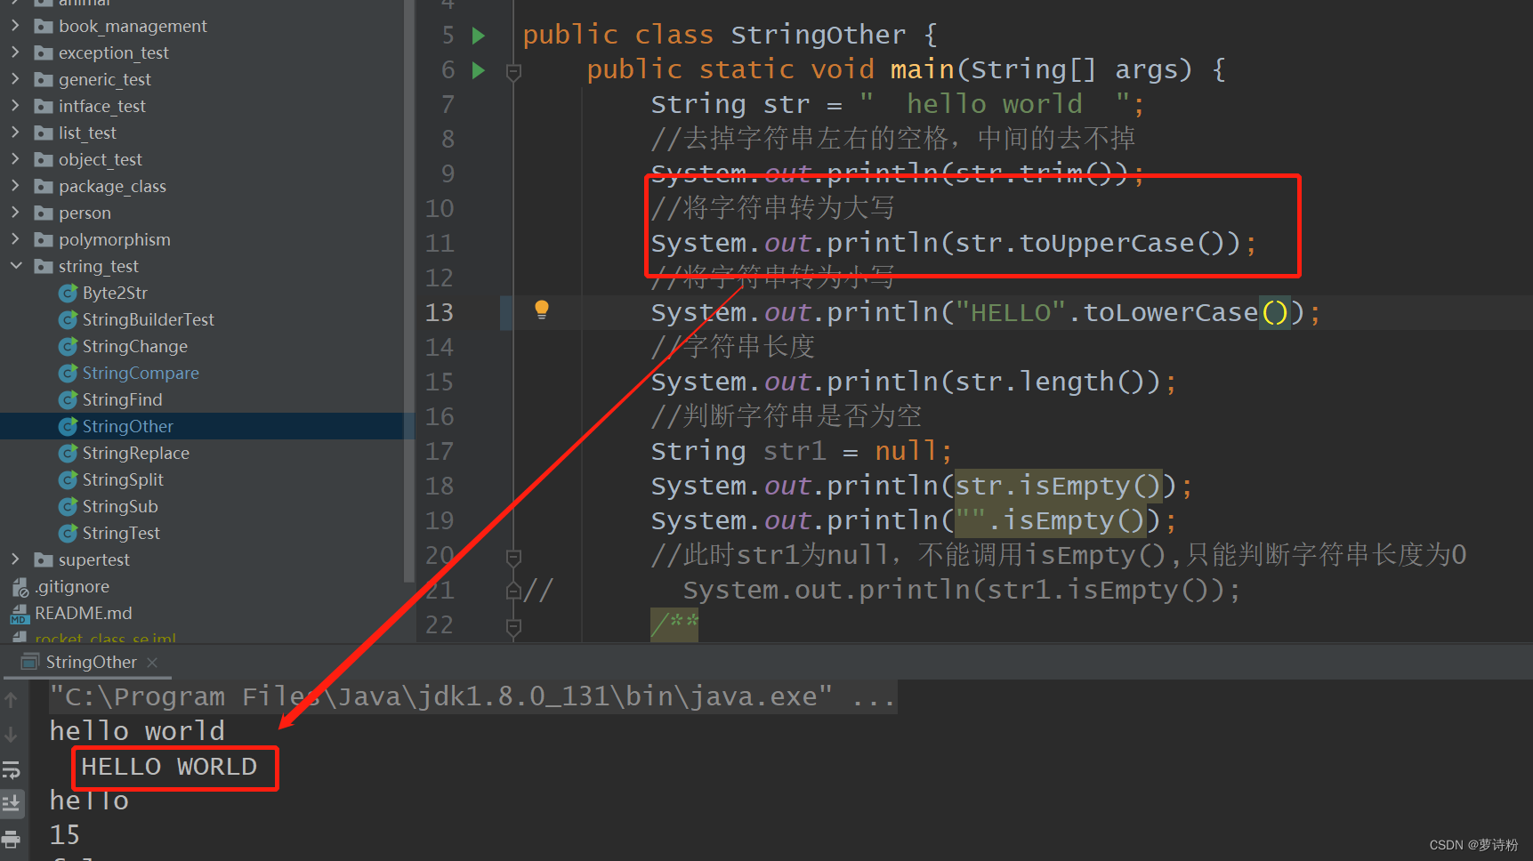Screen dimensions: 1533x861
Task: Click the java.exe command line in the console
Action: (472, 696)
